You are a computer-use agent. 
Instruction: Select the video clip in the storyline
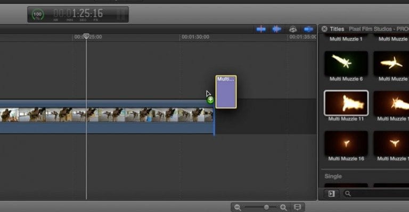[x=107, y=117]
